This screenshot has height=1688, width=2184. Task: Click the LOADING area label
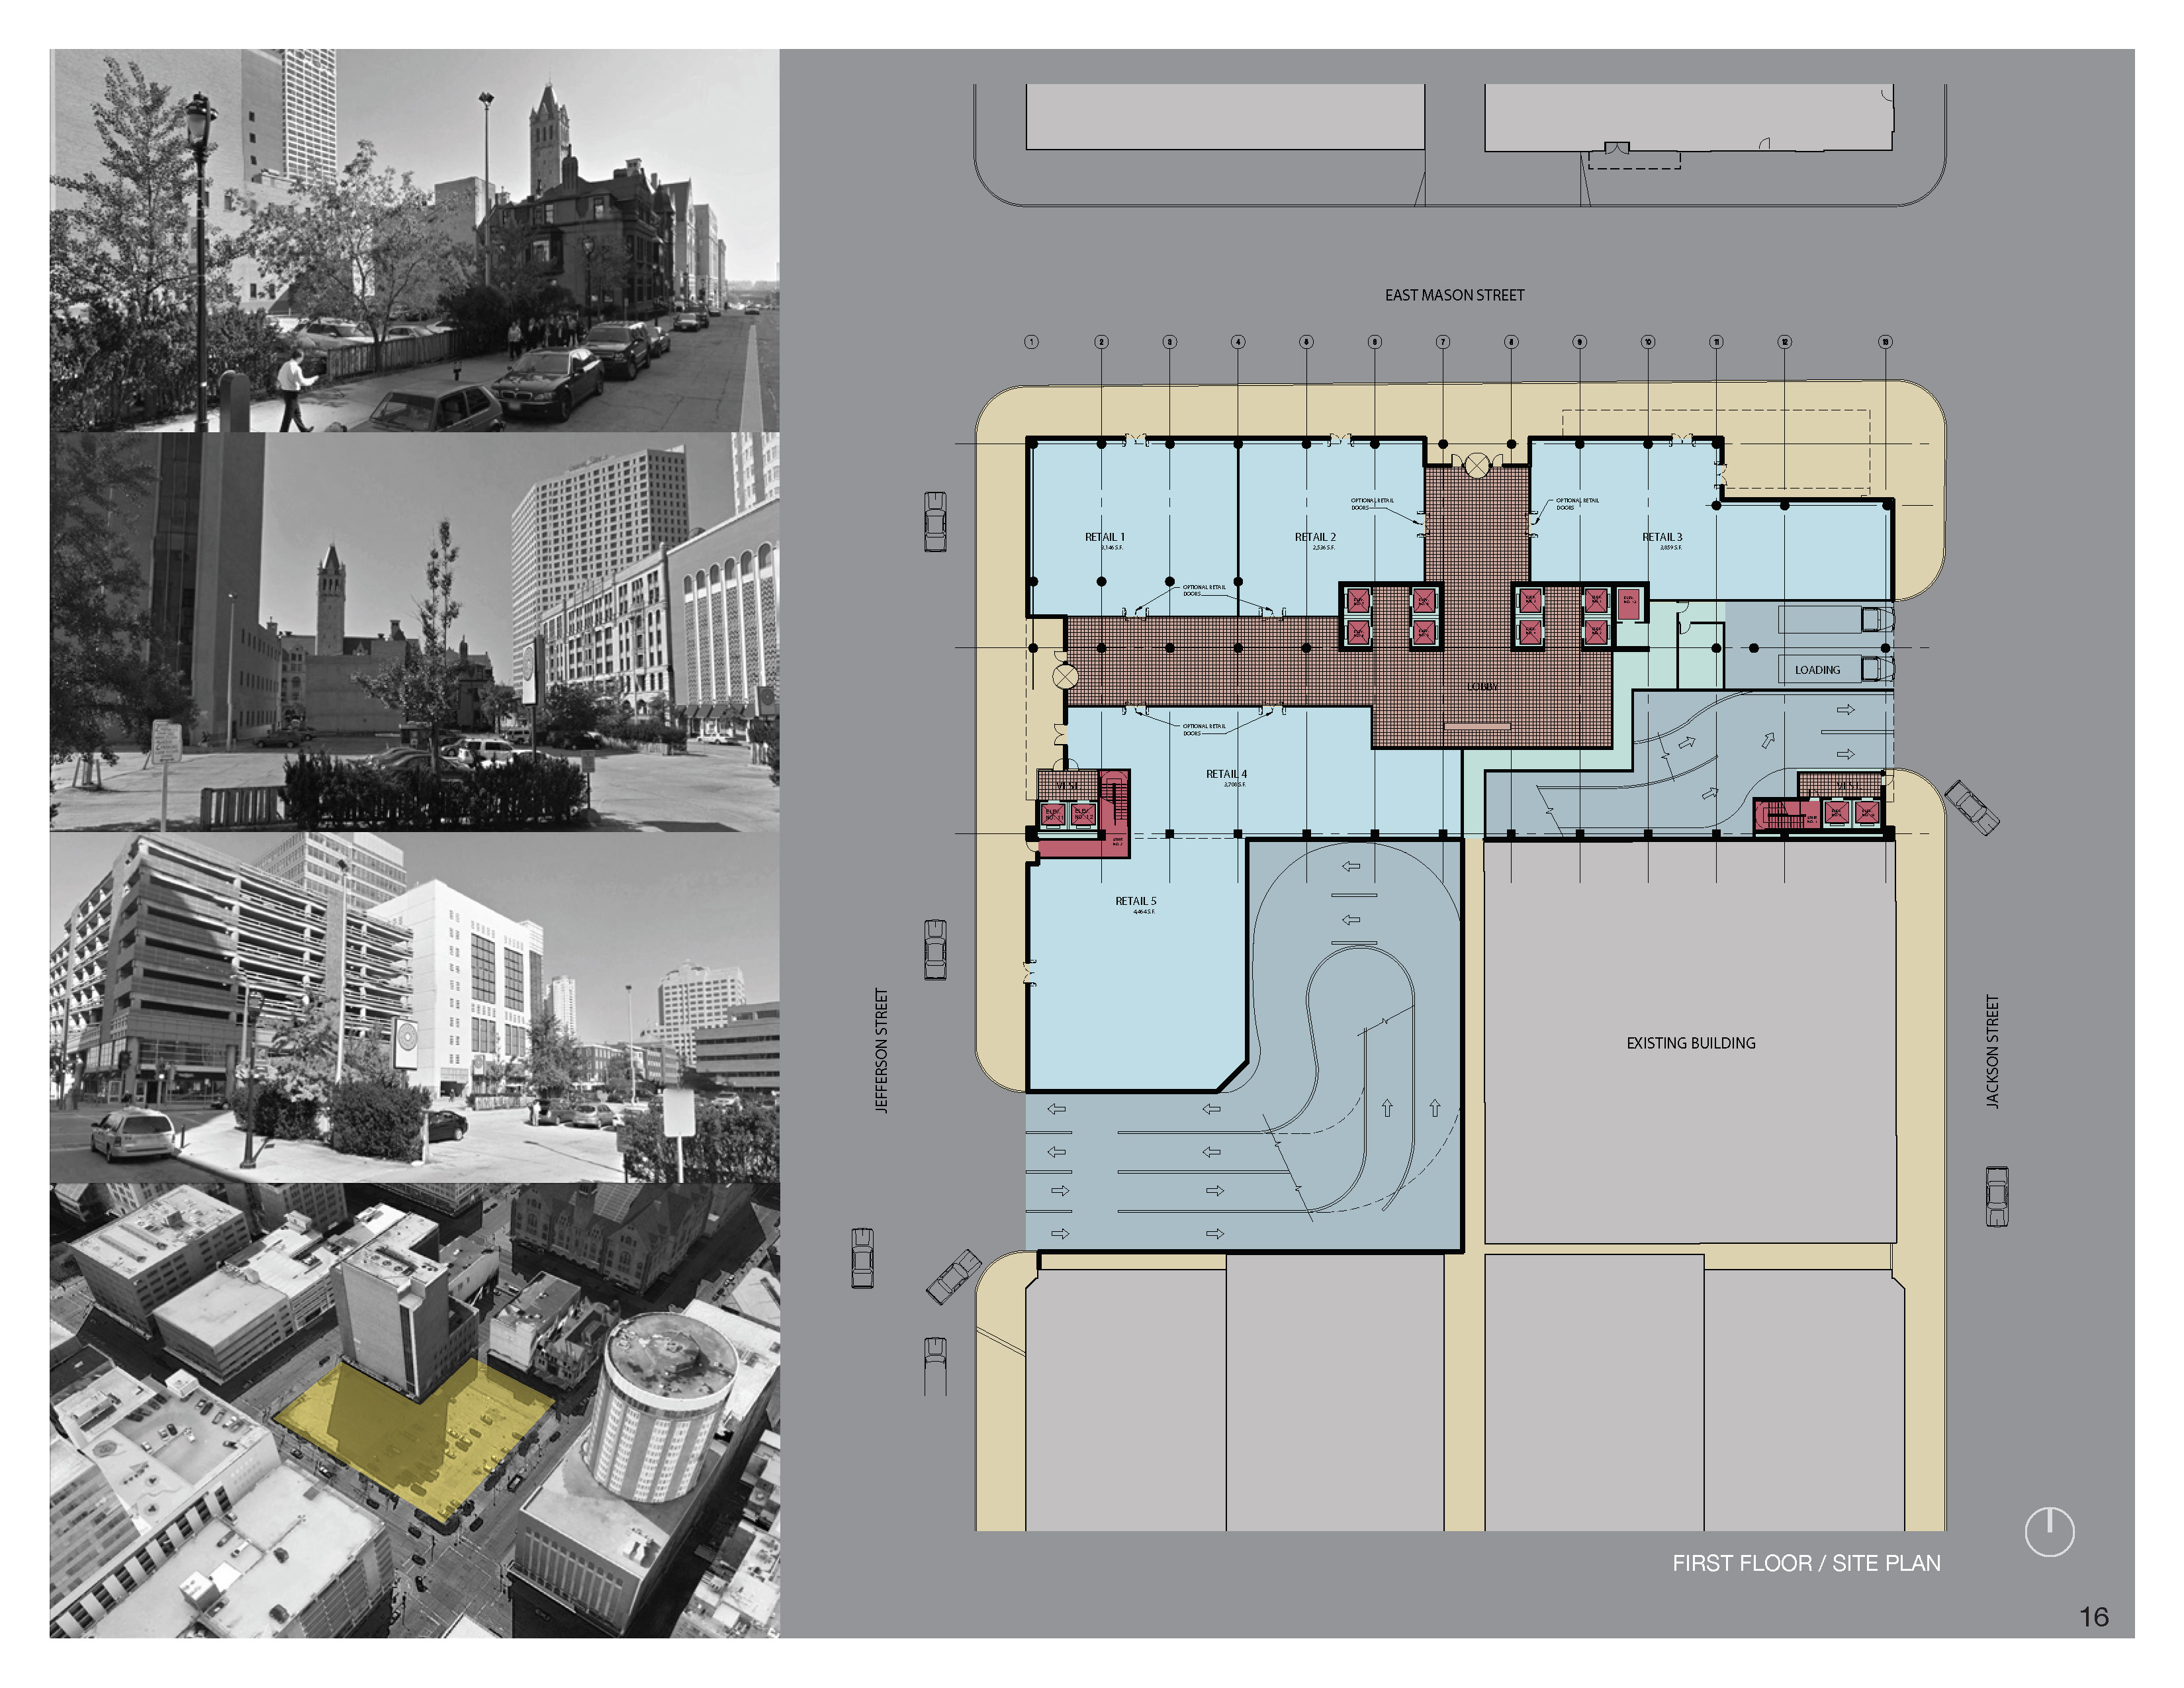click(x=1817, y=670)
